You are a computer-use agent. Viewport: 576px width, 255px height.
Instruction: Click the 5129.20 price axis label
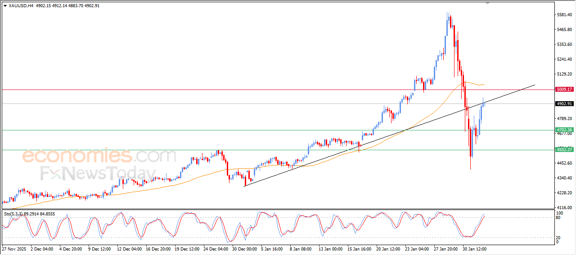pos(564,74)
